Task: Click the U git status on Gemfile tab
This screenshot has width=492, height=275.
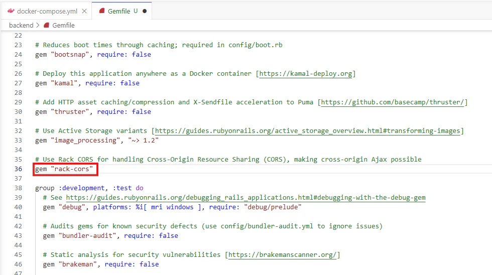Action: click(136, 11)
